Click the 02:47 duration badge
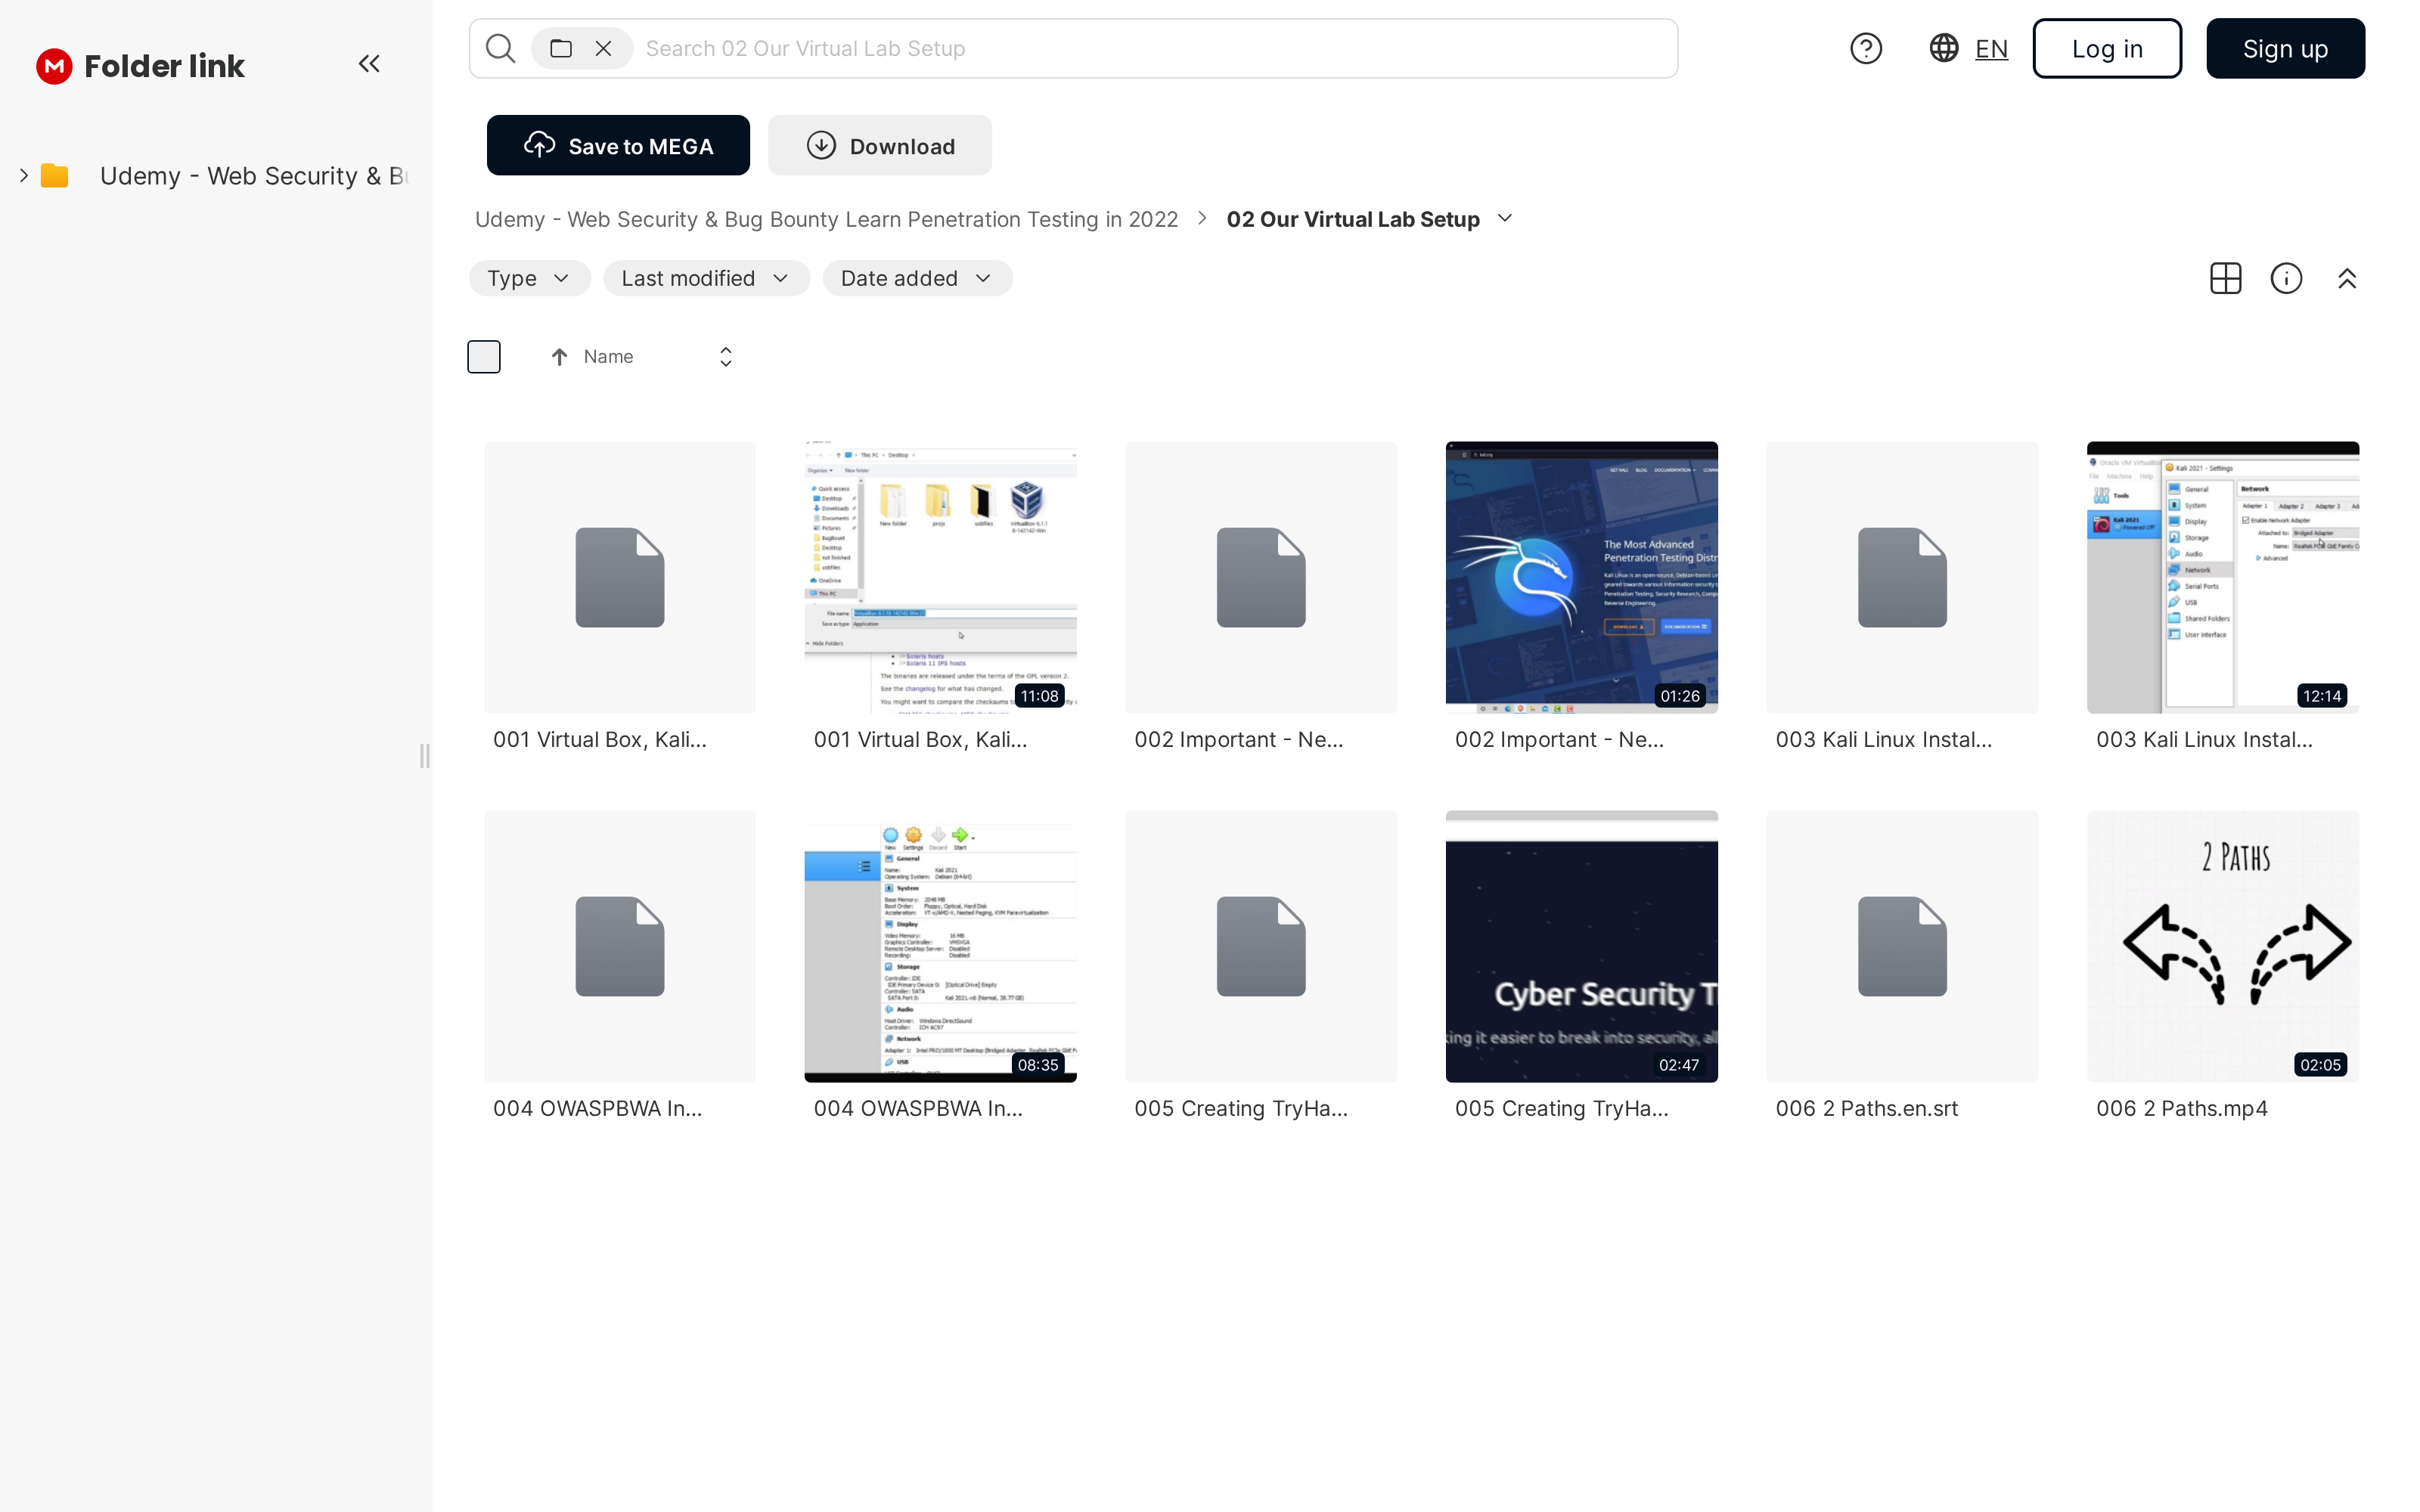The height and width of the screenshot is (1512, 2420). coord(1679,1065)
